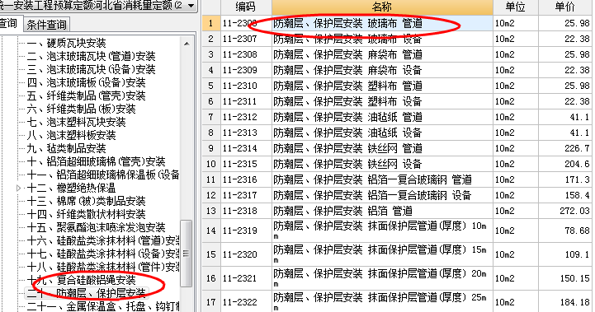Switch to the 查询 tab
Screen dimensions: 595x312
tap(8, 24)
